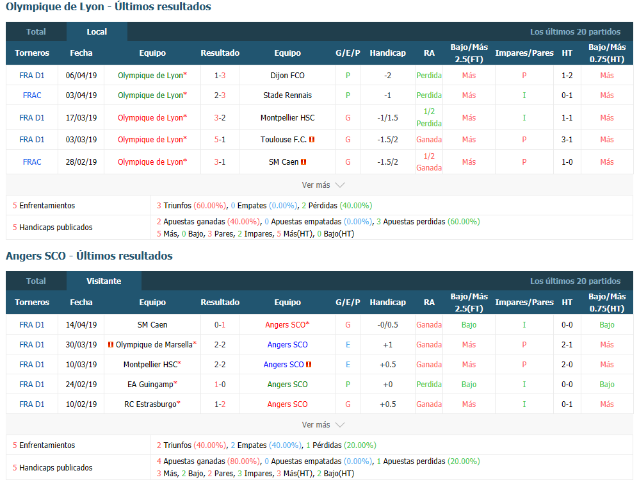Click SM Caen in the 28/02/19 row
639x482 pixels.
(284, 162)
